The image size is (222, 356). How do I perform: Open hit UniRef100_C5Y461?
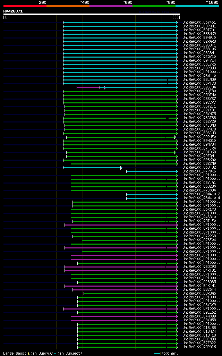[x=199, y=23]
